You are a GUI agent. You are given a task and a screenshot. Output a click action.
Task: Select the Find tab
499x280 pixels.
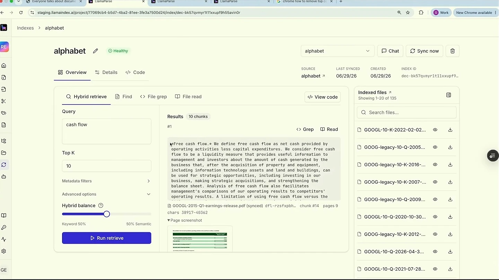123,97
